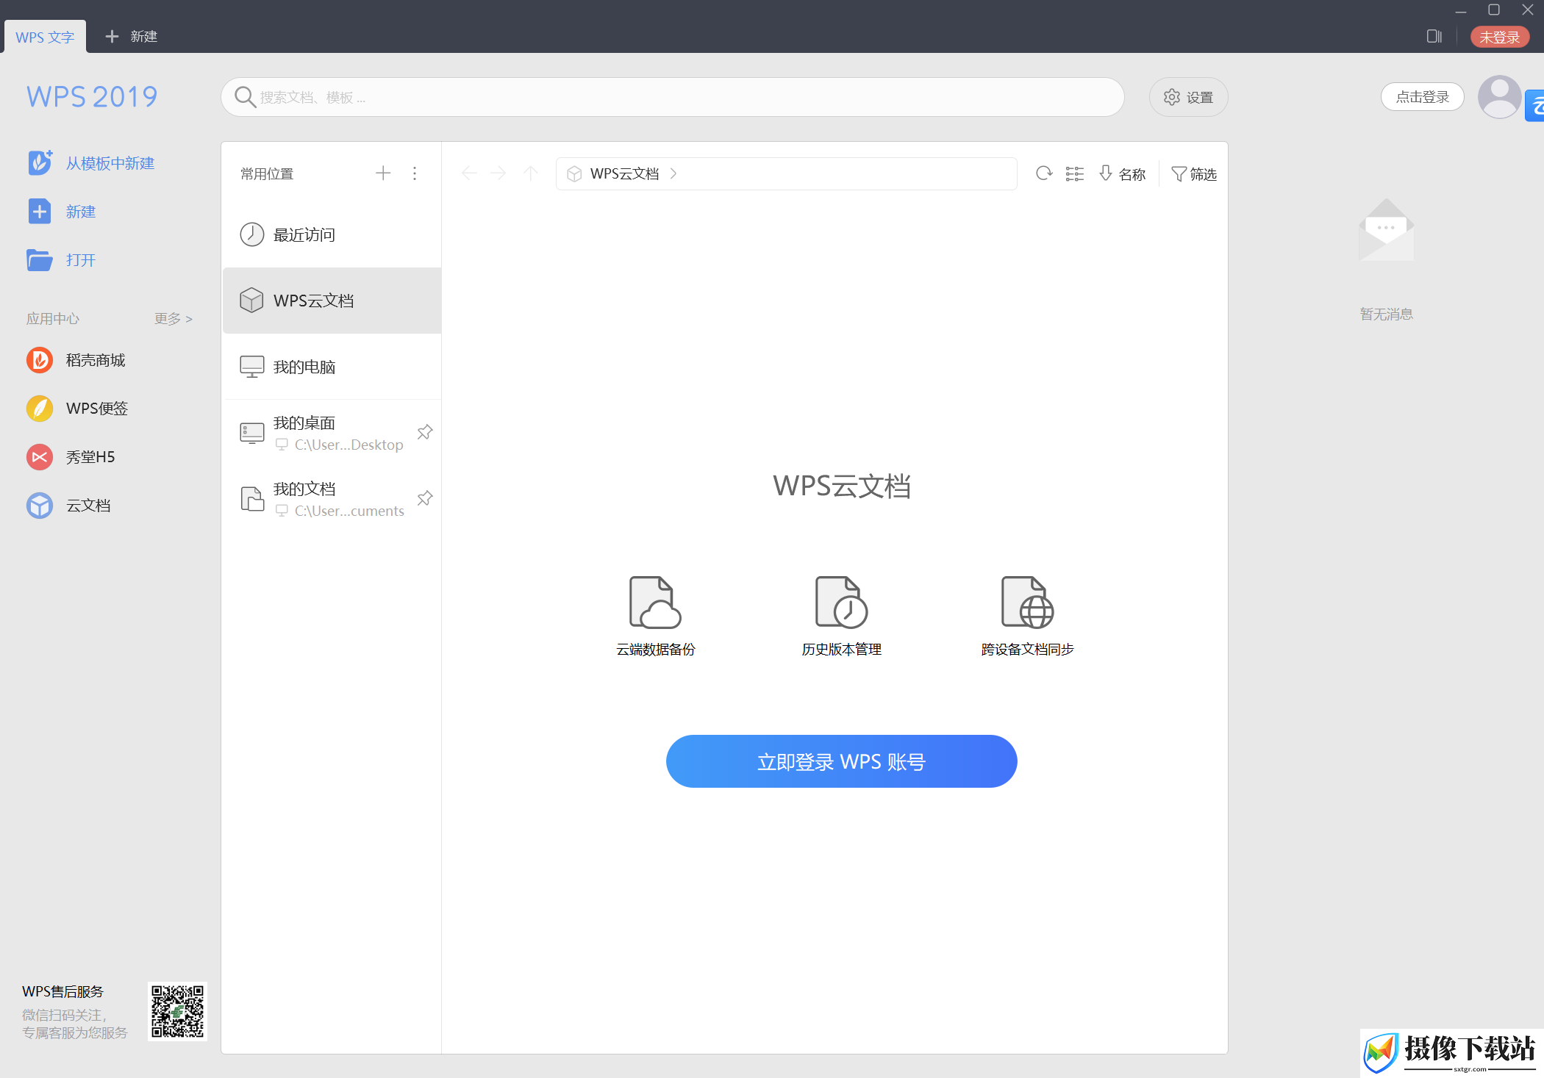Open 云文档 app in sidebar
Viewport: 1544px width, 1078px height.
point(69,506)
